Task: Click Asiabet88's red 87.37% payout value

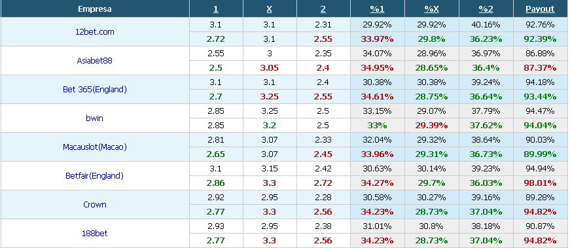Action: point(540,67)
